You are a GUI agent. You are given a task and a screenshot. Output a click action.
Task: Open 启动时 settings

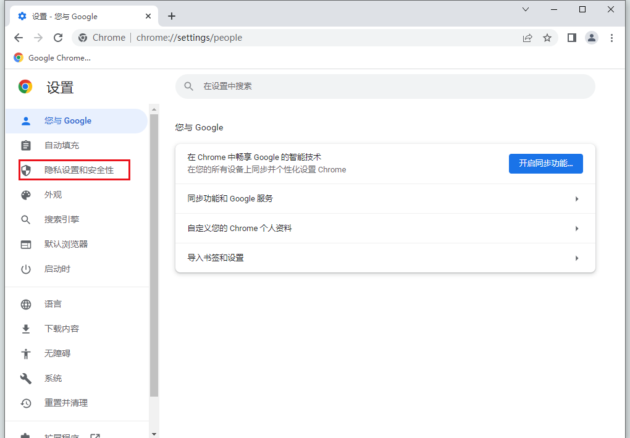pyautogui.click(x=77, y=269)
